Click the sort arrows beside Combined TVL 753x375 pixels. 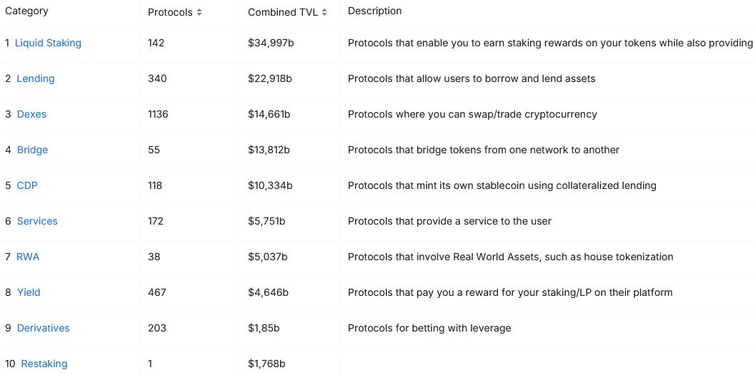(x=324, y=13)
